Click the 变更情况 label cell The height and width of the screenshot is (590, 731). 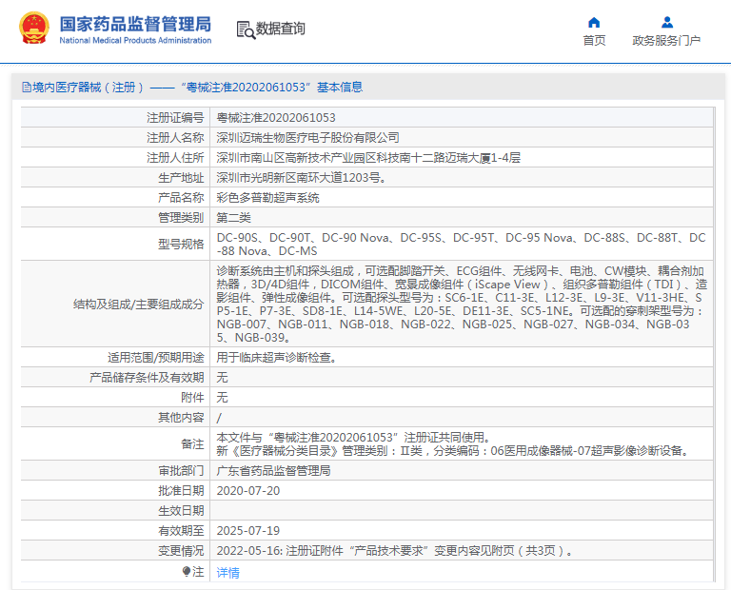(181, 551)
